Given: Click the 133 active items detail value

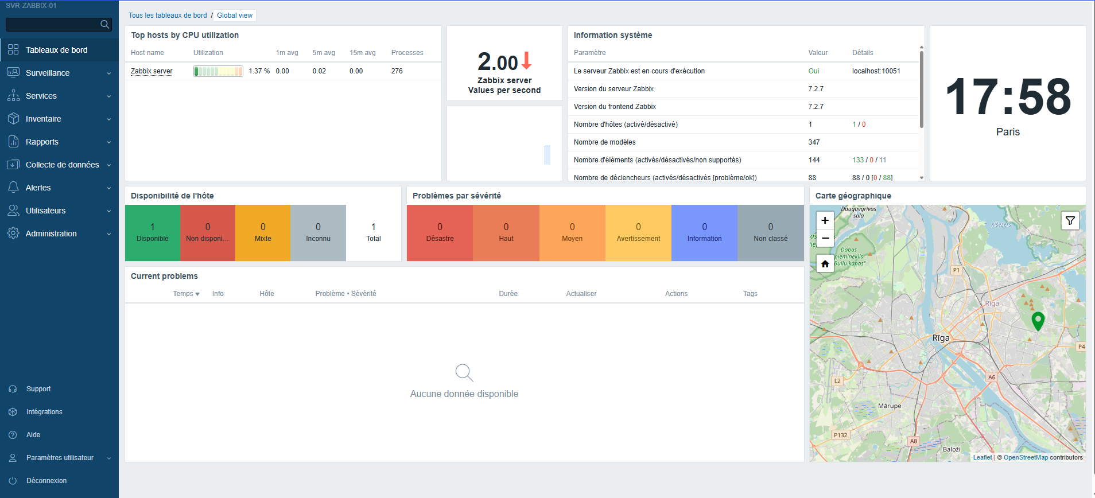Looking at the screenshot, I should pos(858,160).
